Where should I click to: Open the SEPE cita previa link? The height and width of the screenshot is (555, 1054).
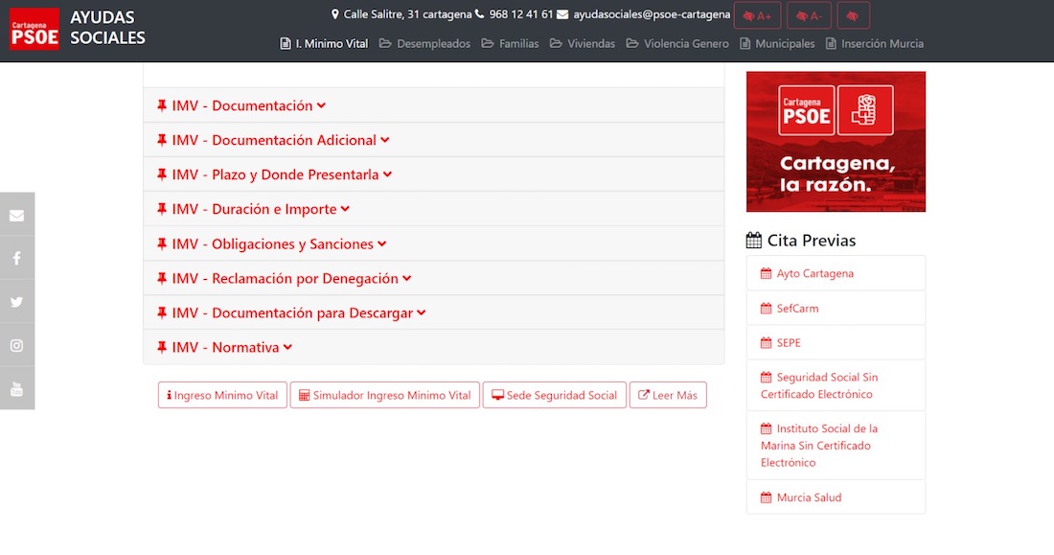(788, 342)
